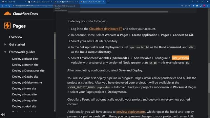Switch to the Vite + React + TS tab
Image resolution: width=210 pixels, height=118 pixels.
click(13, 2)
